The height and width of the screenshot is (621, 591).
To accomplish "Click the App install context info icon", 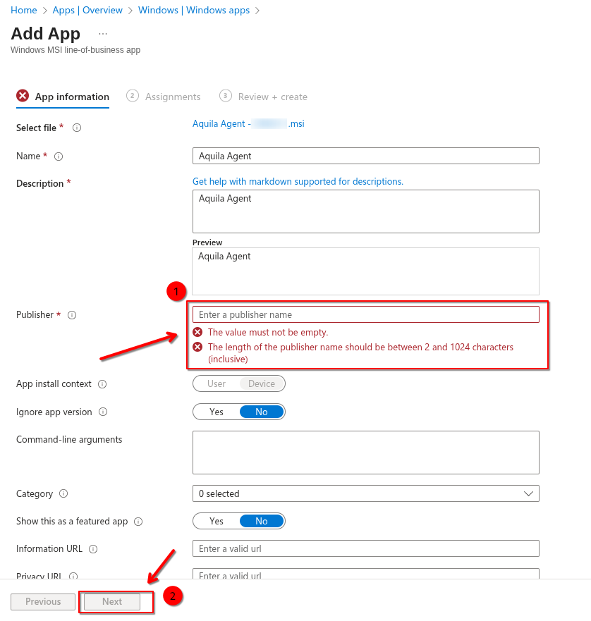I will (x=102, y=384).
